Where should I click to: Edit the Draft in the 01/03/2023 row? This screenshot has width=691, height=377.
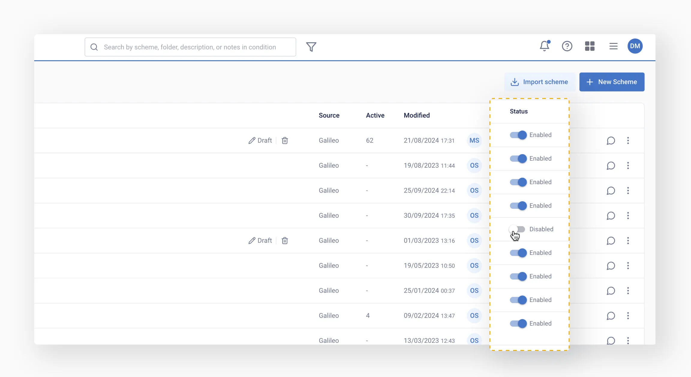click(260, 241)
